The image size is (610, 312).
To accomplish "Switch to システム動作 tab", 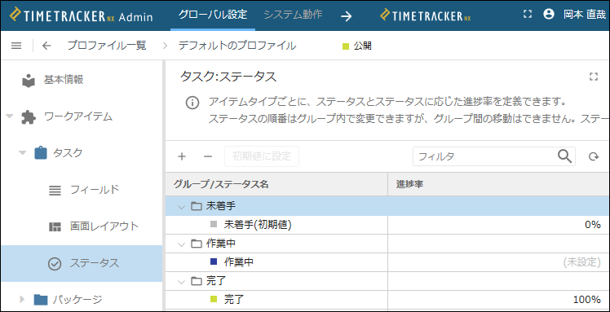I will (x=293, y=15).
